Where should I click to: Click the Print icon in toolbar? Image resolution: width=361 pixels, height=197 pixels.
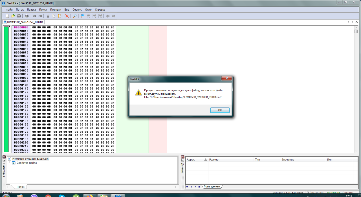pyautogui.click(x=27, y=16)
